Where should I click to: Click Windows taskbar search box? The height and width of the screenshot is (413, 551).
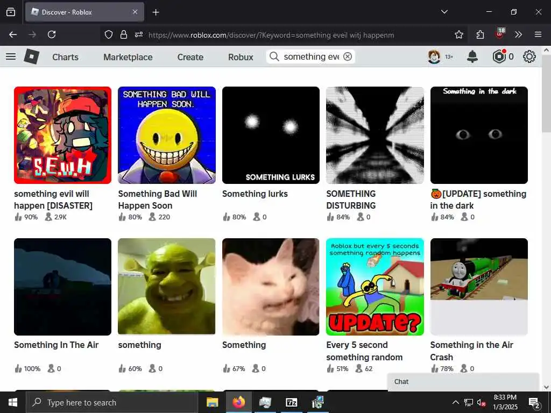click(112, 402)
